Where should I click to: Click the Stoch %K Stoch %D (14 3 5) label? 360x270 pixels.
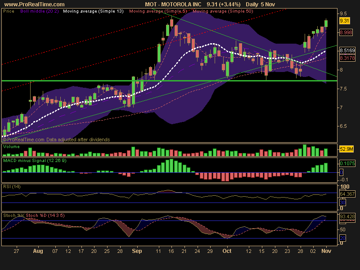point(34,216)
